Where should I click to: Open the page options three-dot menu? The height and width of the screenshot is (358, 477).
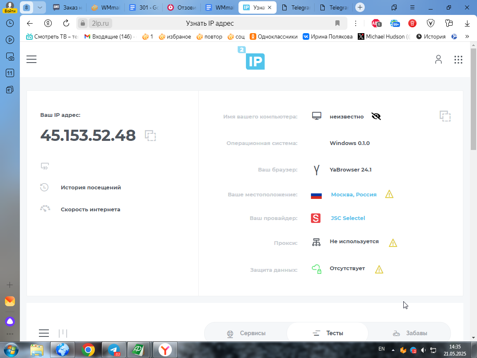tap(355, 24)
